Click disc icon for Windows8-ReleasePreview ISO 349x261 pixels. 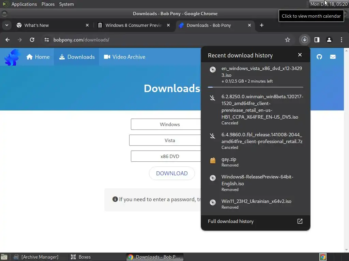click(x=213, y=178)
